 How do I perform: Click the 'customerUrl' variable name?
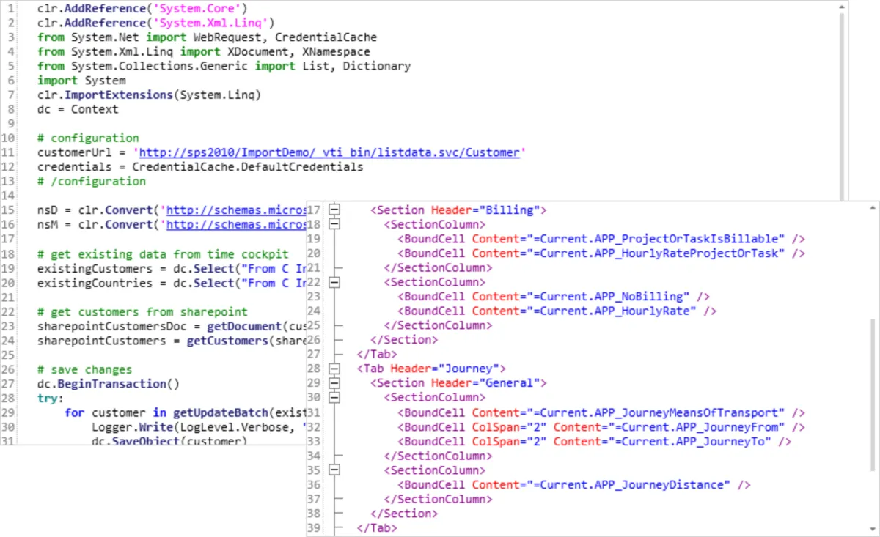click(x=75, y=152)
